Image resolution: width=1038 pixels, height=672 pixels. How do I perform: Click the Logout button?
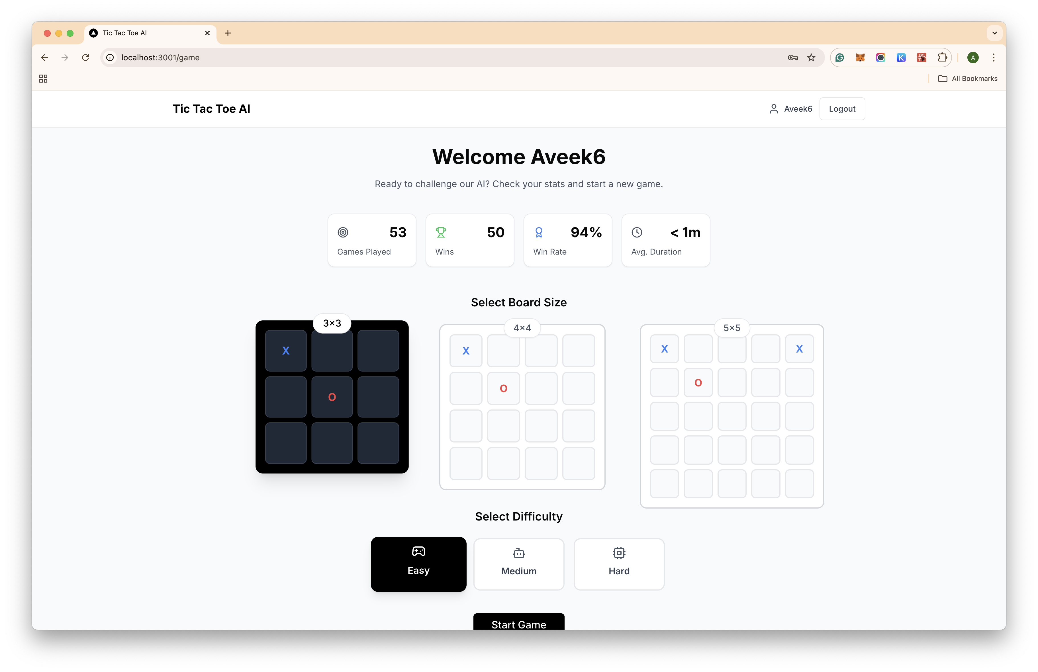[842, 108]
